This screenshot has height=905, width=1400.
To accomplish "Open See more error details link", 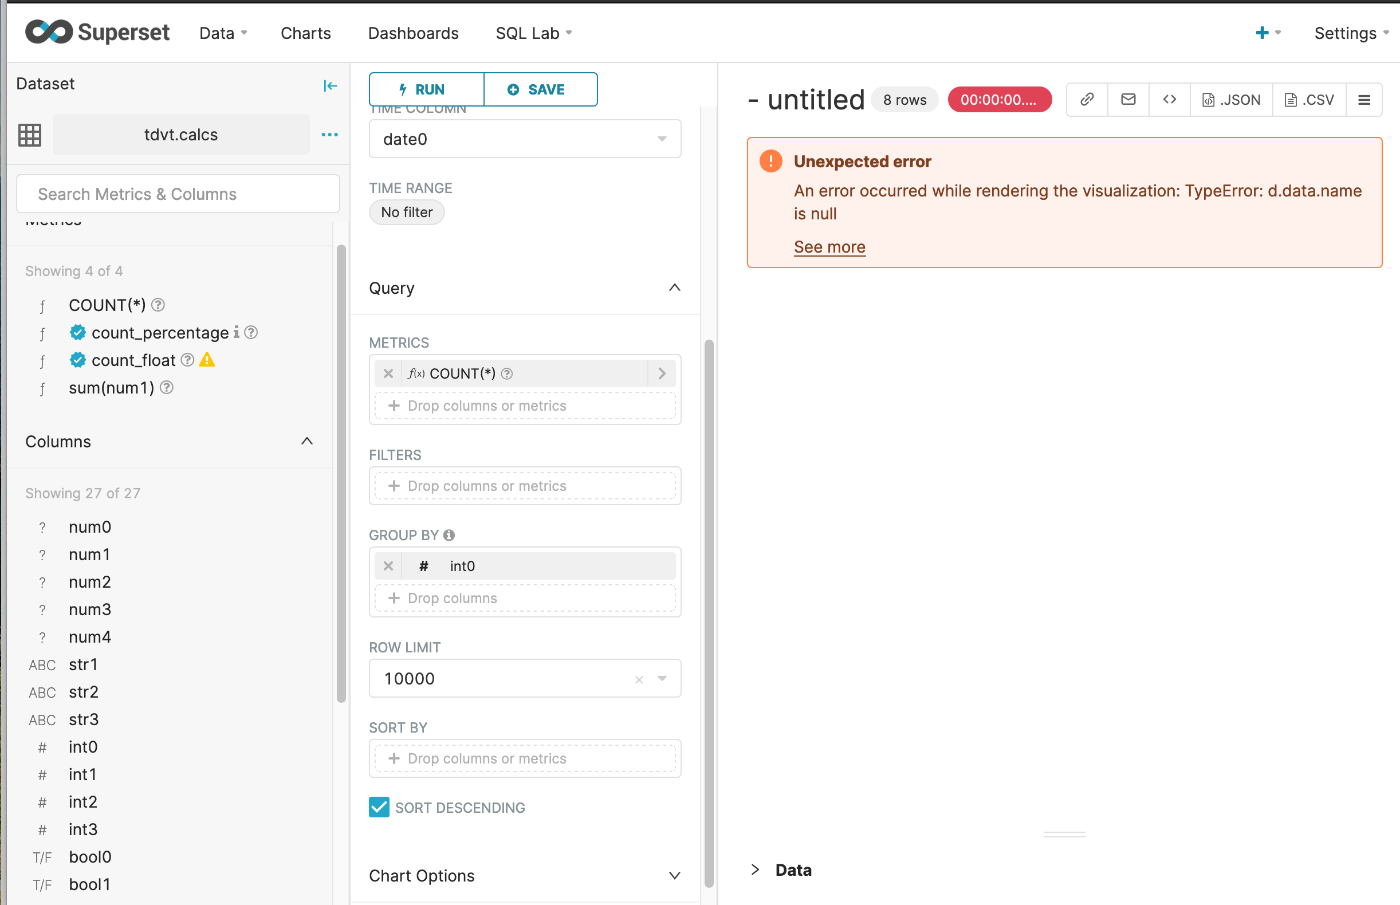I will (829, 247).
